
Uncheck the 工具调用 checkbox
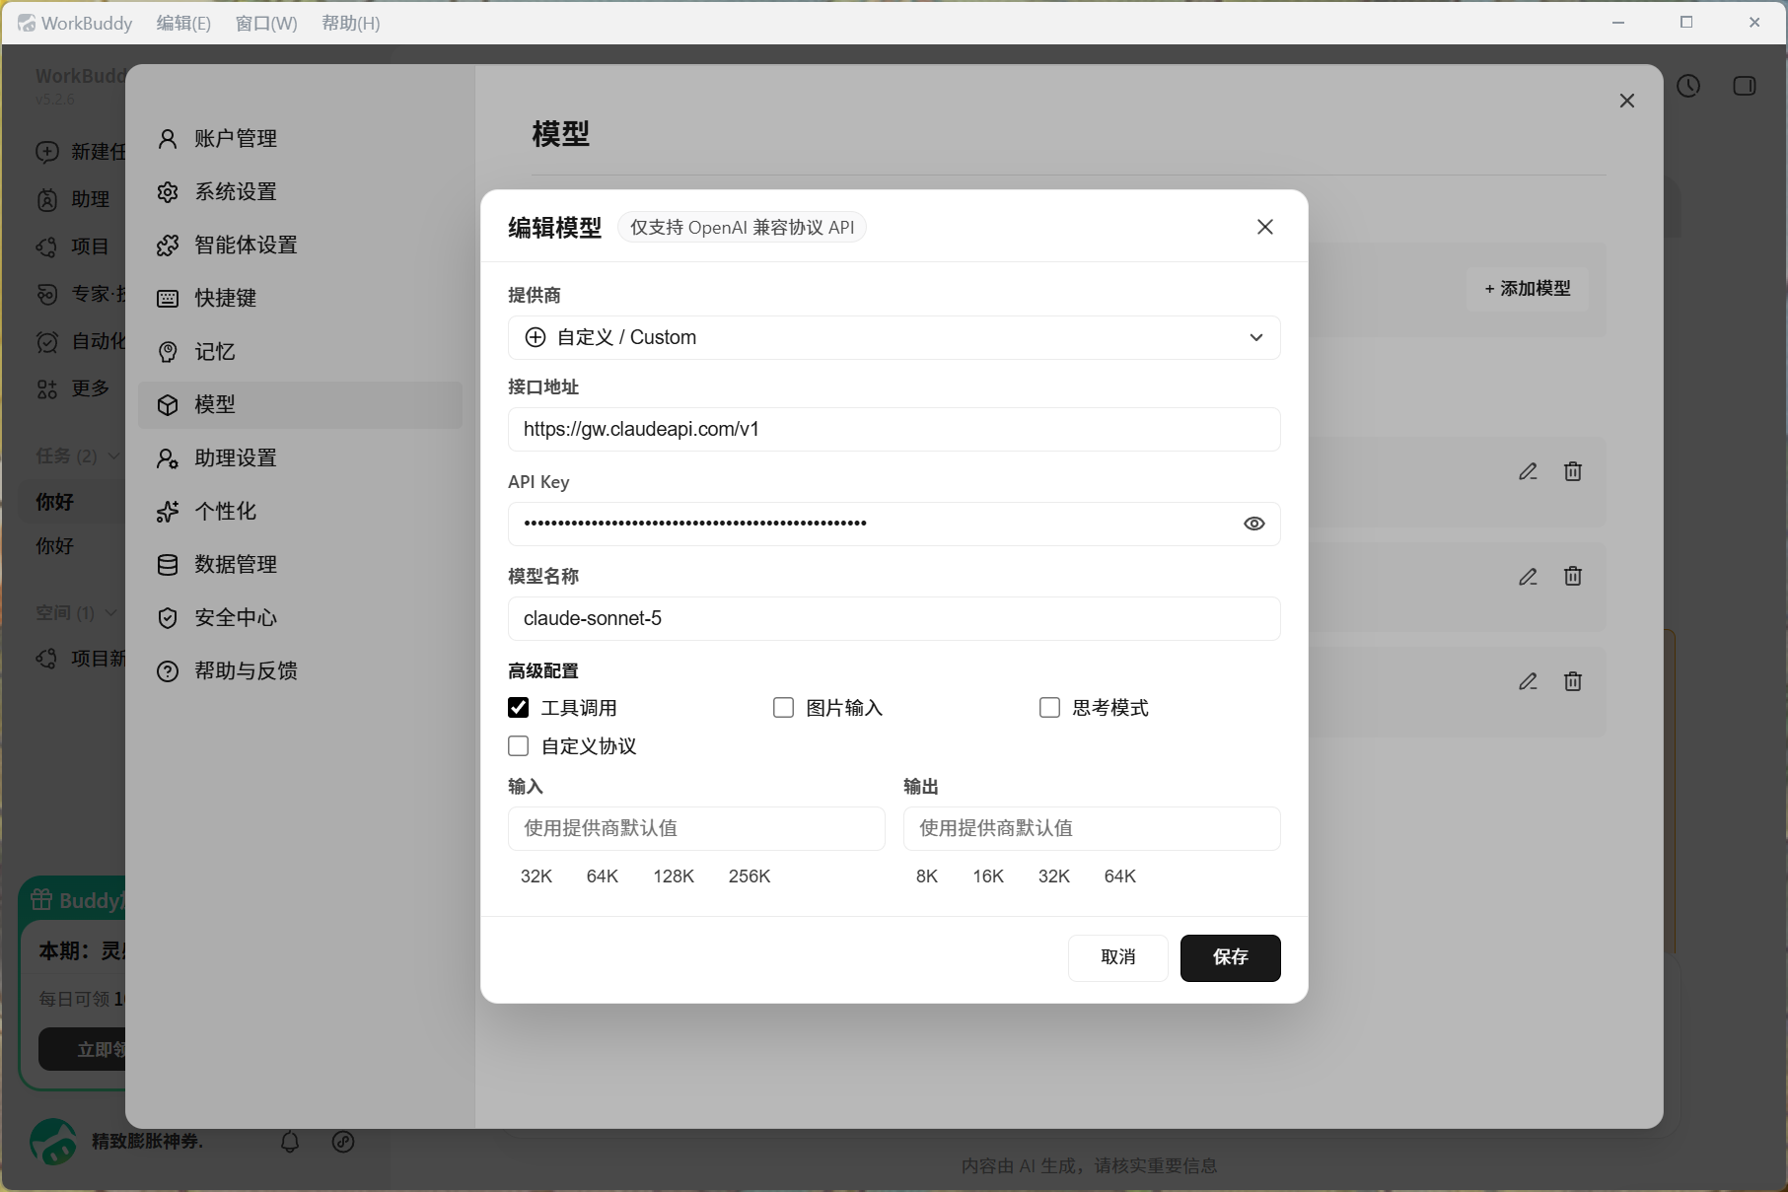click(519, 707)
